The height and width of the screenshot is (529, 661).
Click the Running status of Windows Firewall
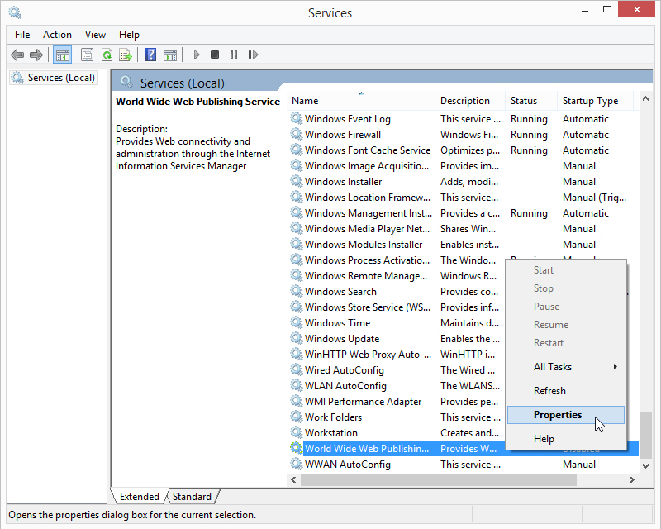(529, 135)
